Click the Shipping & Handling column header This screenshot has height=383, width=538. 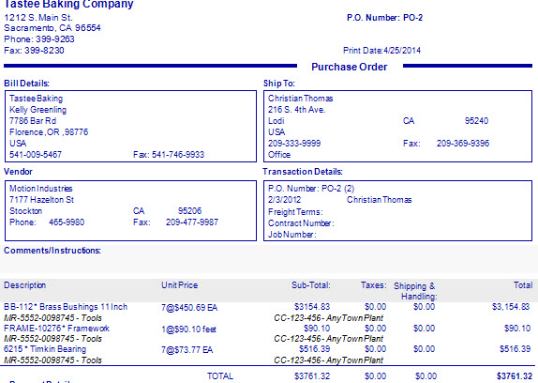click(415, 291)
